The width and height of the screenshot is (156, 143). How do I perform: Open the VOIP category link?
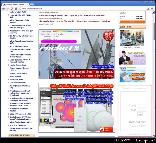pyautogui.click(x=20, y=87)
